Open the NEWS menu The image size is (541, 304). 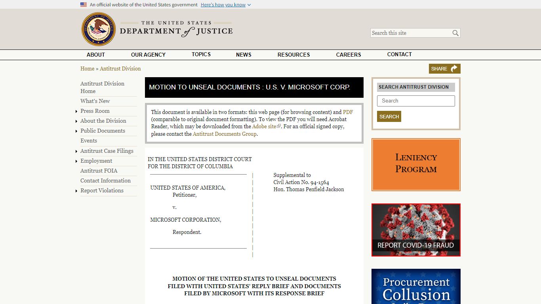(244, 55)
